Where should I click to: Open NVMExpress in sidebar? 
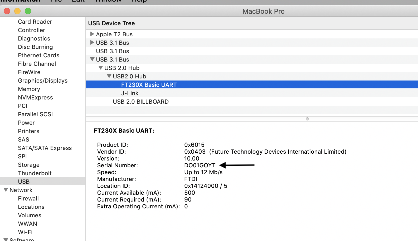pyautogui.click(x=35, y=97)
